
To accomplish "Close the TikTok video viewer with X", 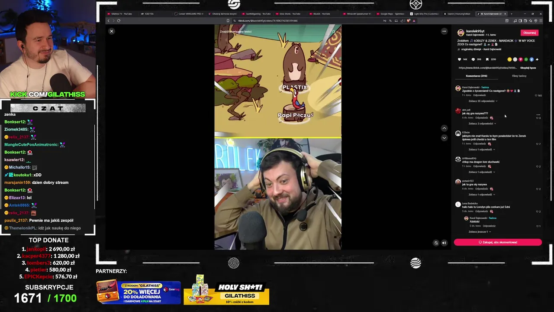I will 111,31.
